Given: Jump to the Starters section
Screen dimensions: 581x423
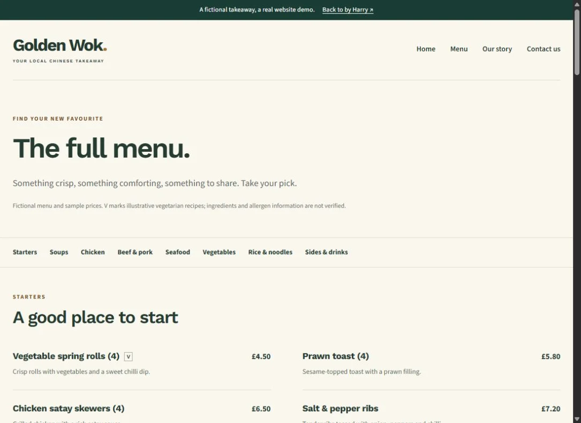Looking at the screenshot, I should tap(25, 252).
